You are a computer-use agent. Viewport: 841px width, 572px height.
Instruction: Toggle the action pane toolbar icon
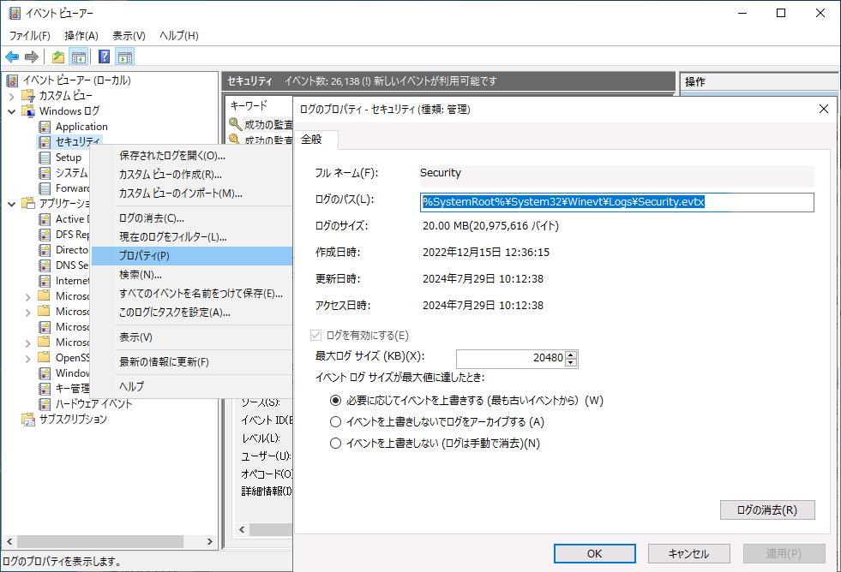point(124,57)
